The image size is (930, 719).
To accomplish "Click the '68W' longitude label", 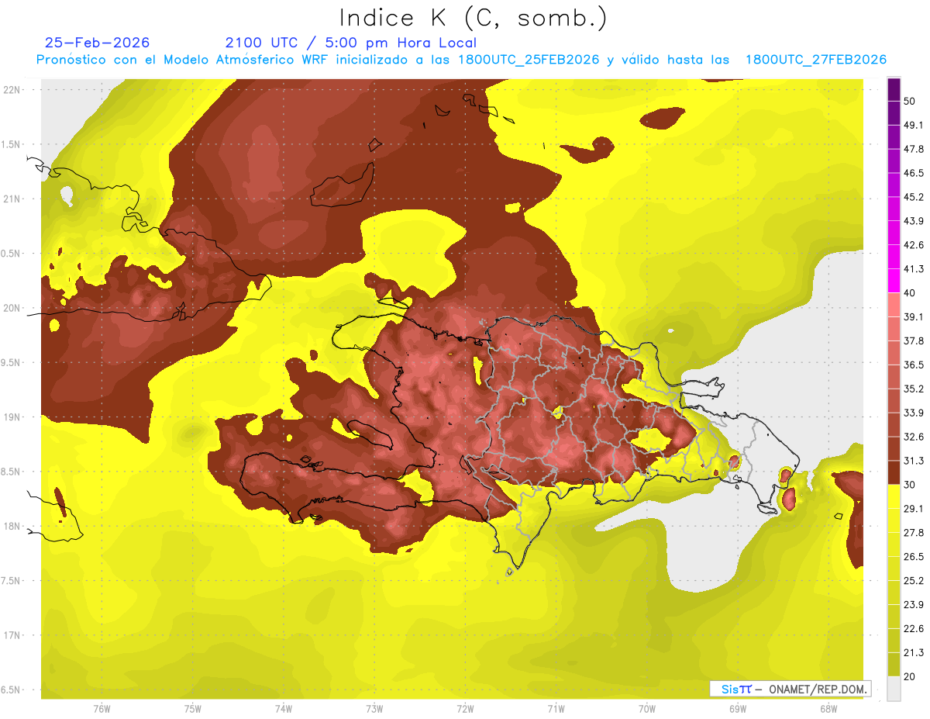I will pos(828,709).
